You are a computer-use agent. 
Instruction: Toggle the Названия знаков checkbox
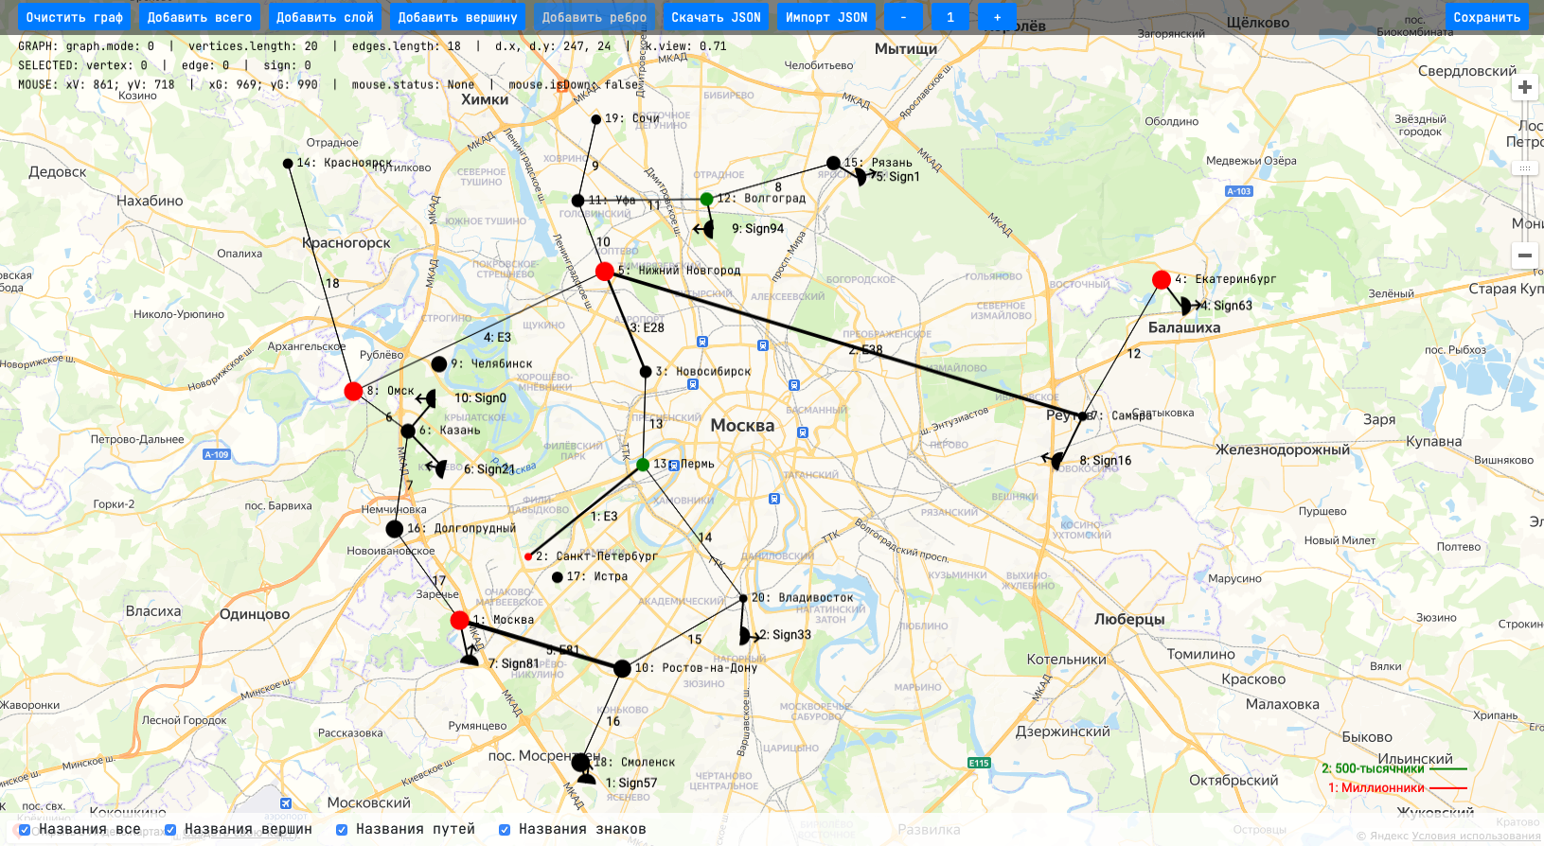pos(505,830)
